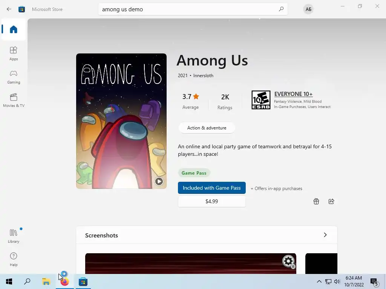The height and width of the screenshot is (289, 386).
Task: Click the game description text
Action: point(255,150)
